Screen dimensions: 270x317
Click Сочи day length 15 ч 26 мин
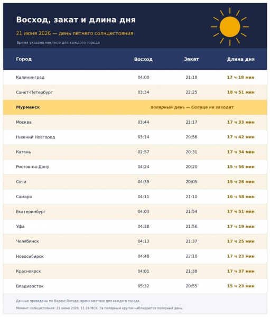pos(240,182)
